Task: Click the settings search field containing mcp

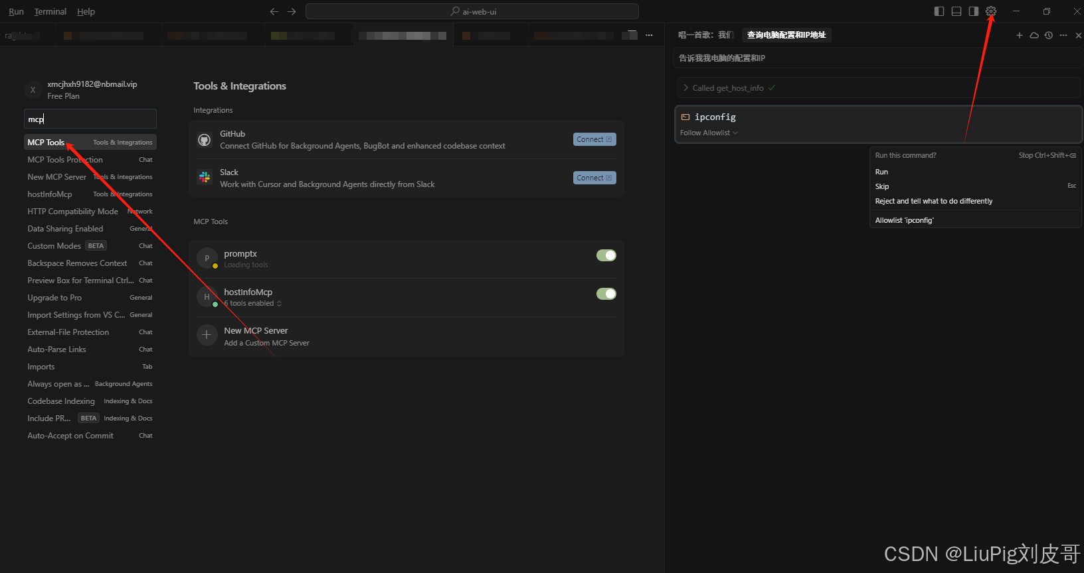Action: point(90,119)
